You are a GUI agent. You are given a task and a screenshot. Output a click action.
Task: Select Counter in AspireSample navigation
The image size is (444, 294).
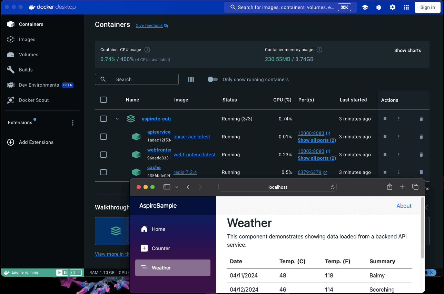click(x=173, y=248)
